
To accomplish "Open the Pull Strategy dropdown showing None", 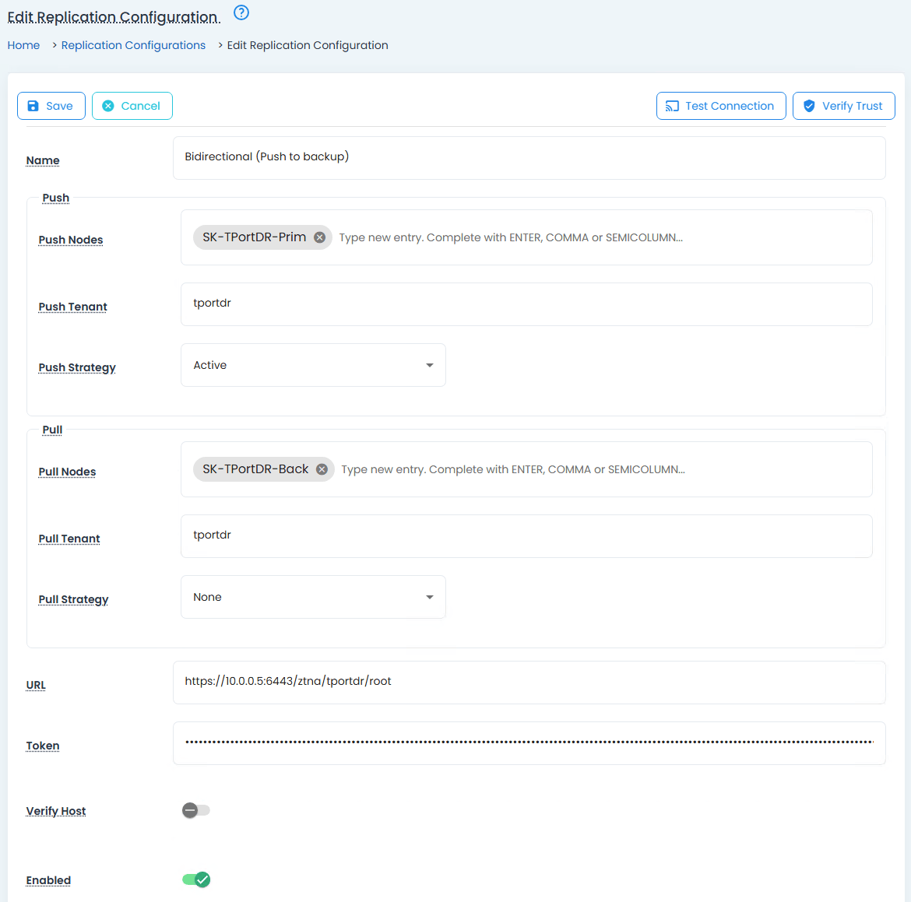I will [x=313, y=597].
